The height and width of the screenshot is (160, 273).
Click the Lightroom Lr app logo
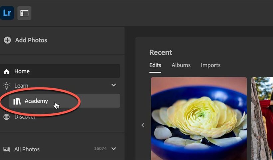pyautogui.click(x=7, y=13)
